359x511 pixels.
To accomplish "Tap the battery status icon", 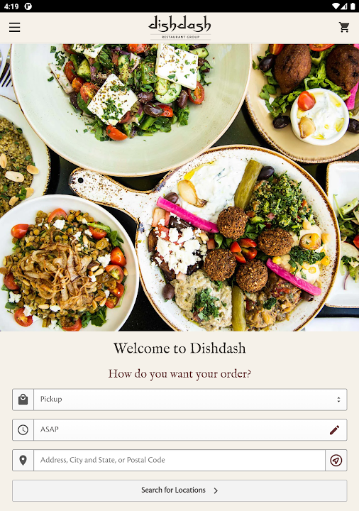I will click(353, 6).
